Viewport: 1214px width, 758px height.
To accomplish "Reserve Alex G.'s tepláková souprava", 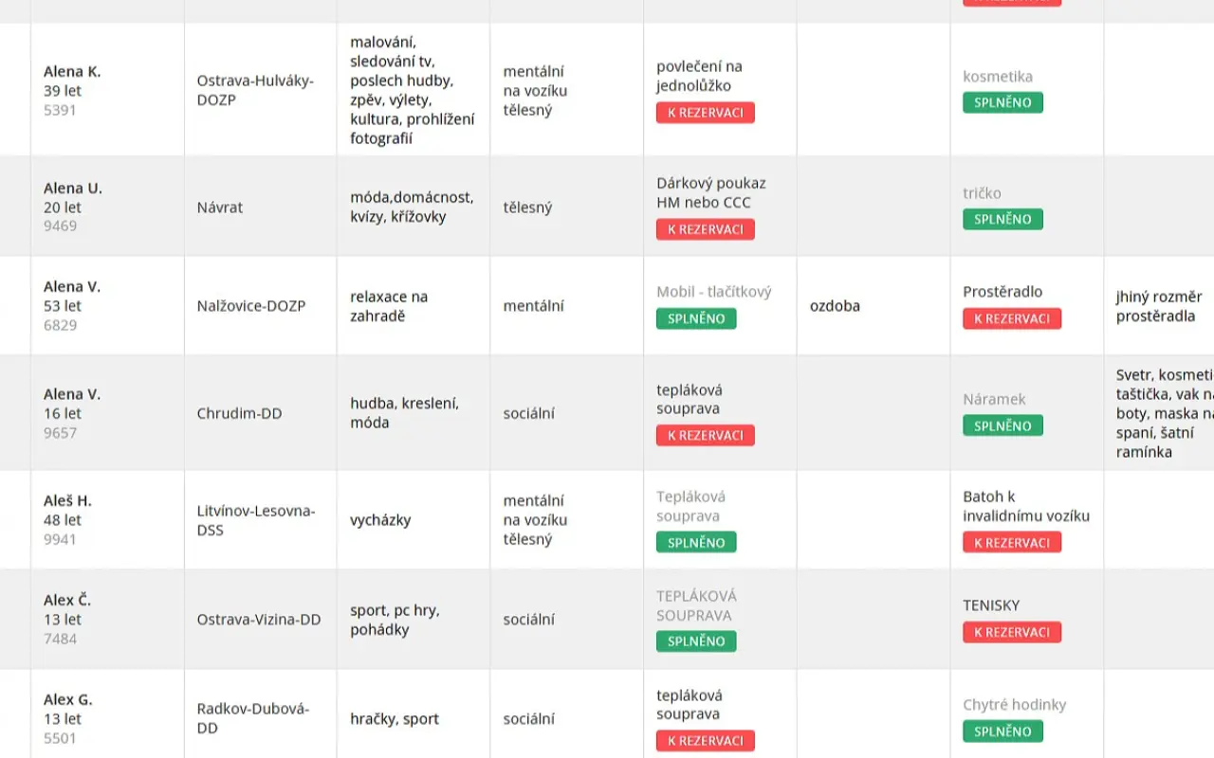I will click(705, 740).
